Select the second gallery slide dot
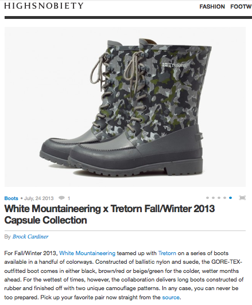The height and width of the screenshot is (305, 252). coord(213,198)
